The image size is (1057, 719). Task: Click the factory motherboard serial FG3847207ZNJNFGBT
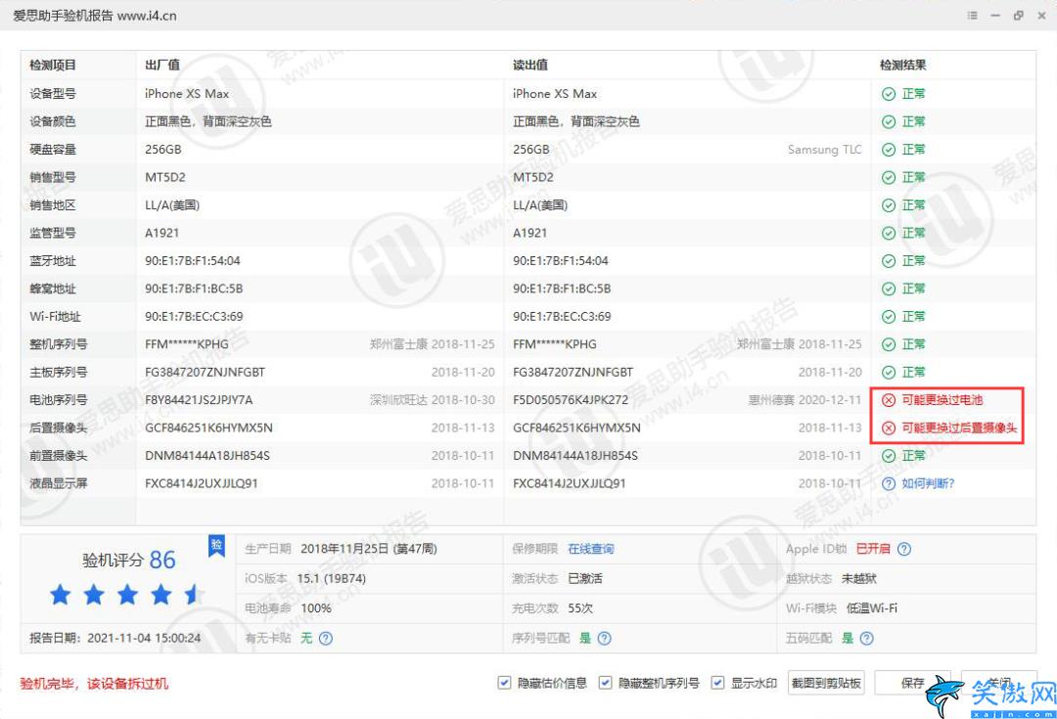pyautogui.click(x=205, y=373)
